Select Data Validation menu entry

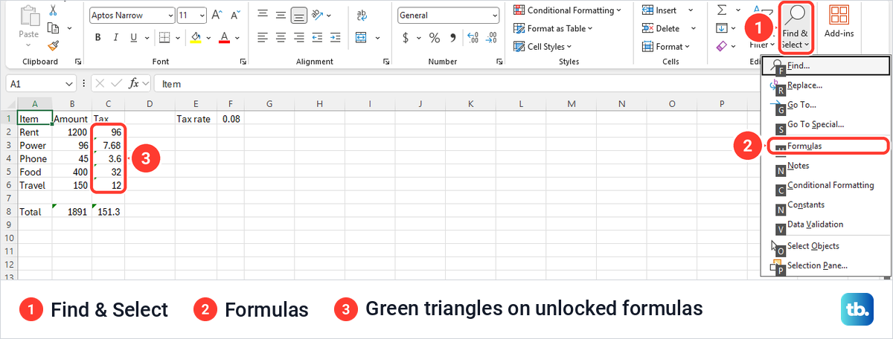click(825, 225)
